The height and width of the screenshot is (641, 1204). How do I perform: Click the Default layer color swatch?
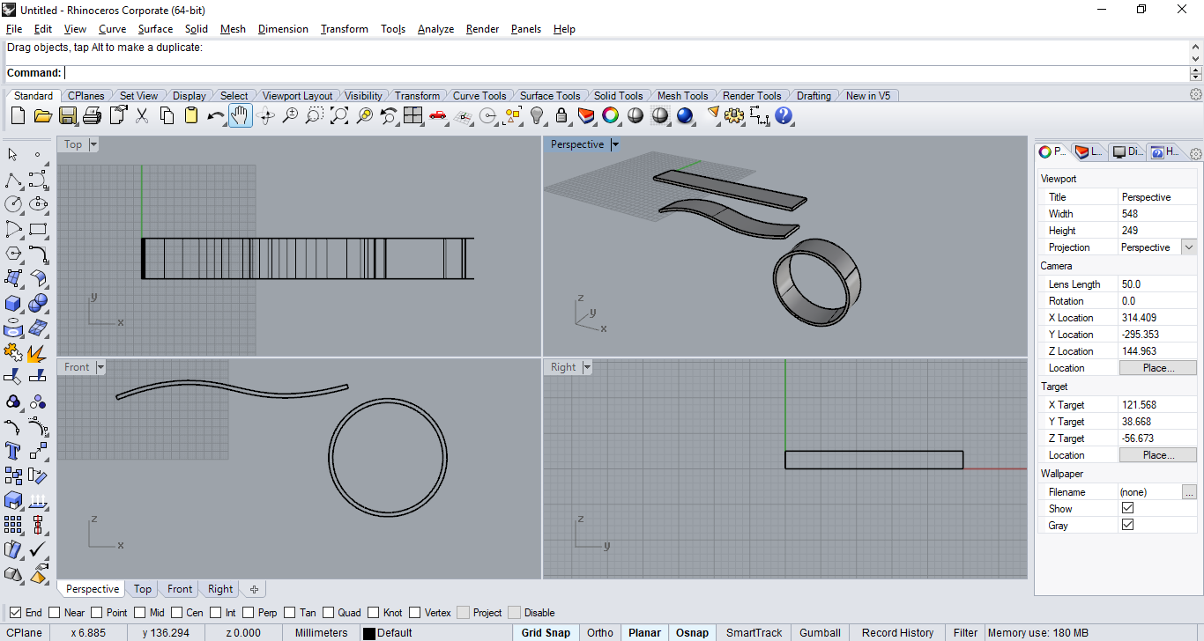(369, 633)
